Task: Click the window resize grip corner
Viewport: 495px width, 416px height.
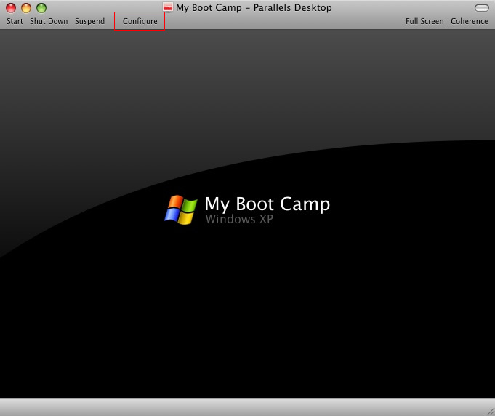Action: pos(491,412)
